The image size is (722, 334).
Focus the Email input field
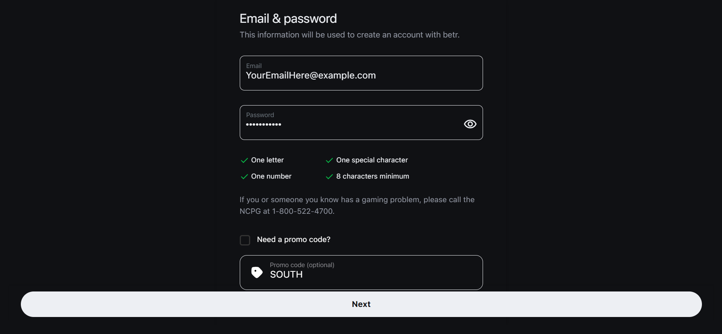coord(361,75)
